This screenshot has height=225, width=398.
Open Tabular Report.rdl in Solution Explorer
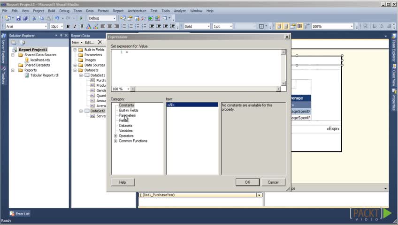pyautogui.click(x=44, y=75)
